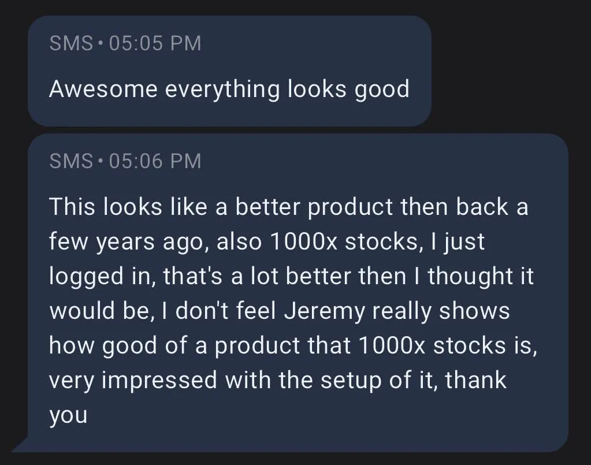Image resolution: width=591 pixels, height=465 pixels.
Task: Click the name "Jeremy" in the message
Action: click(x=325, y=311)
